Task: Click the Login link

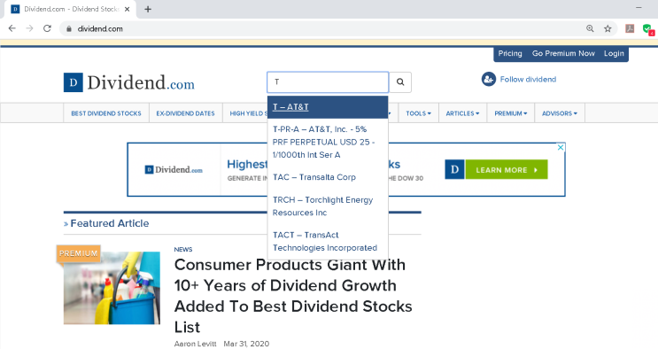Action: (x=614, y=53)
